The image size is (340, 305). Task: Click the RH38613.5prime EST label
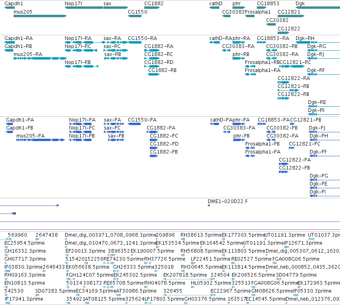pos(201,235)
